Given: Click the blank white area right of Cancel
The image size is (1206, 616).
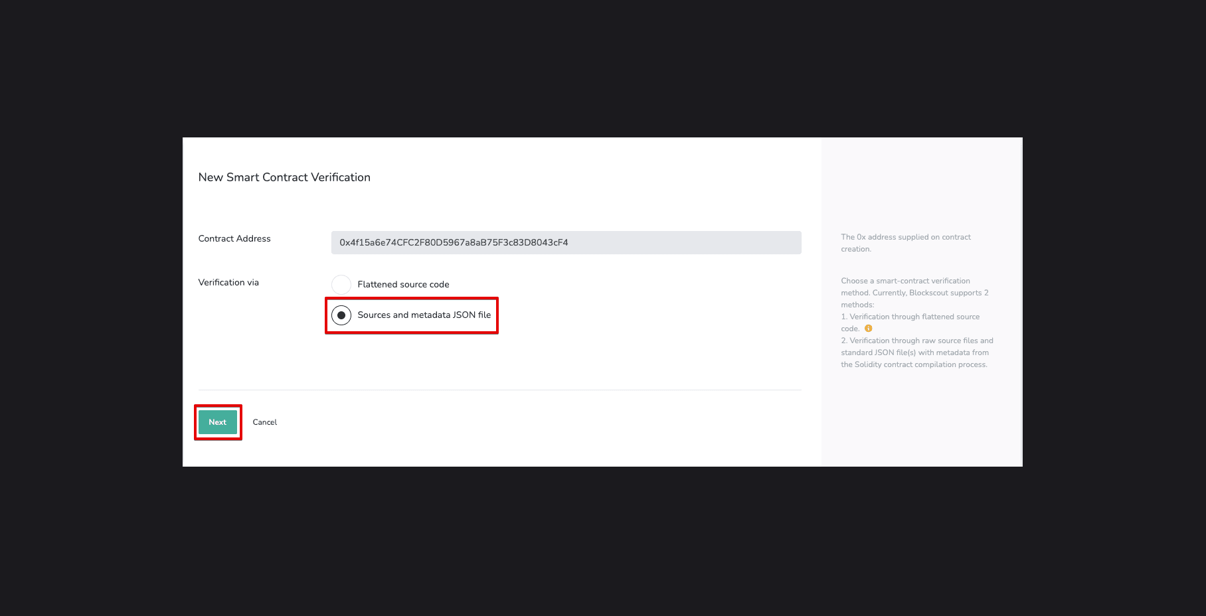Looking at the screenshot, I should (531, 425).
